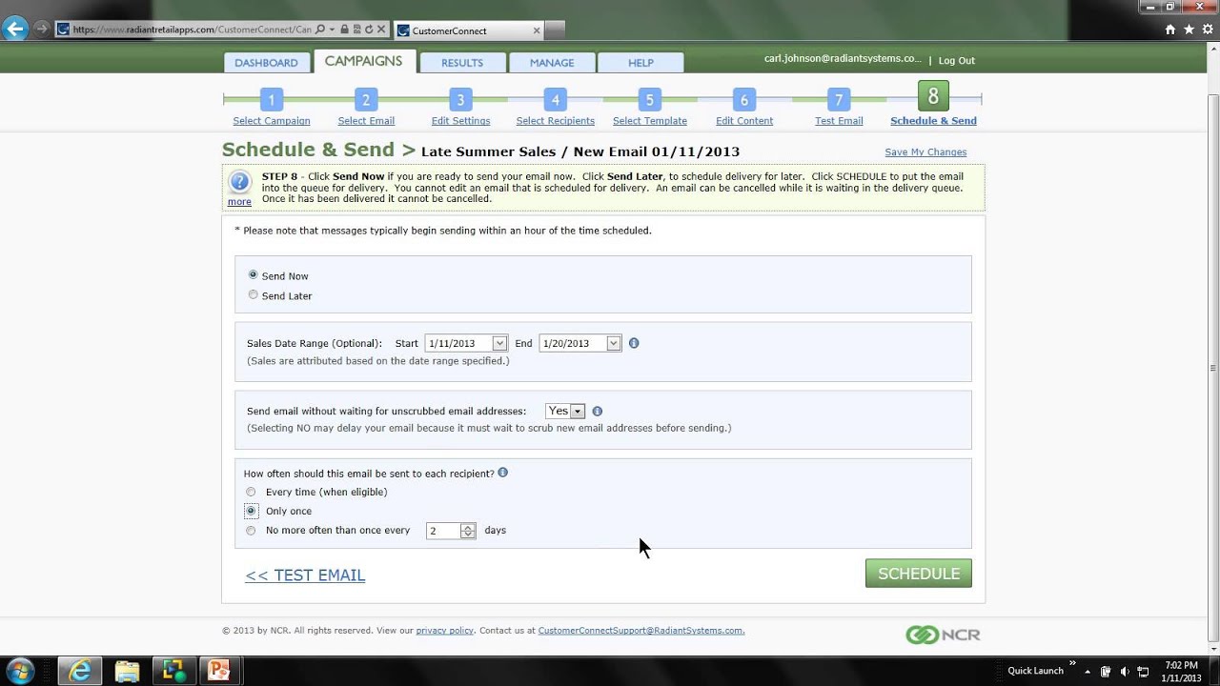The width and height of the screenshot is (1220, 686).
Task: Open the Windows Start menu
Action: coord(20,671)
